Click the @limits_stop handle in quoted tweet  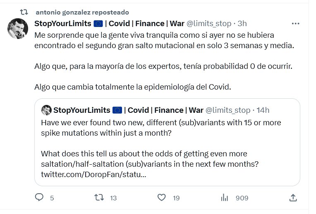pos(228,110)
